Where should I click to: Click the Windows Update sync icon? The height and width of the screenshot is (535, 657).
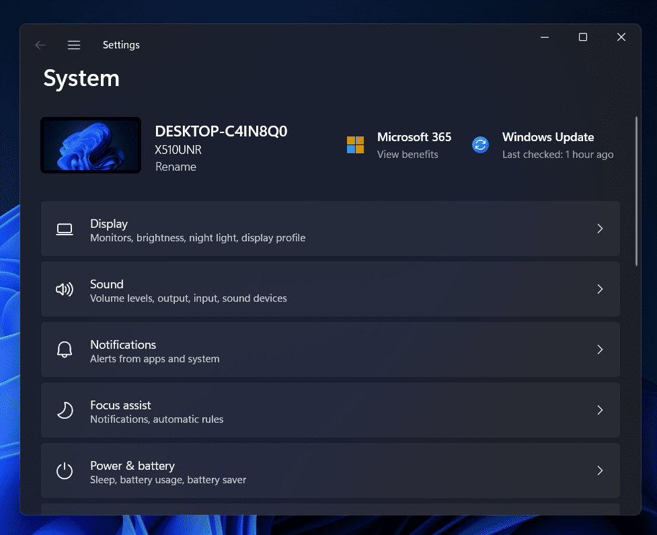[x=480, y=145]
